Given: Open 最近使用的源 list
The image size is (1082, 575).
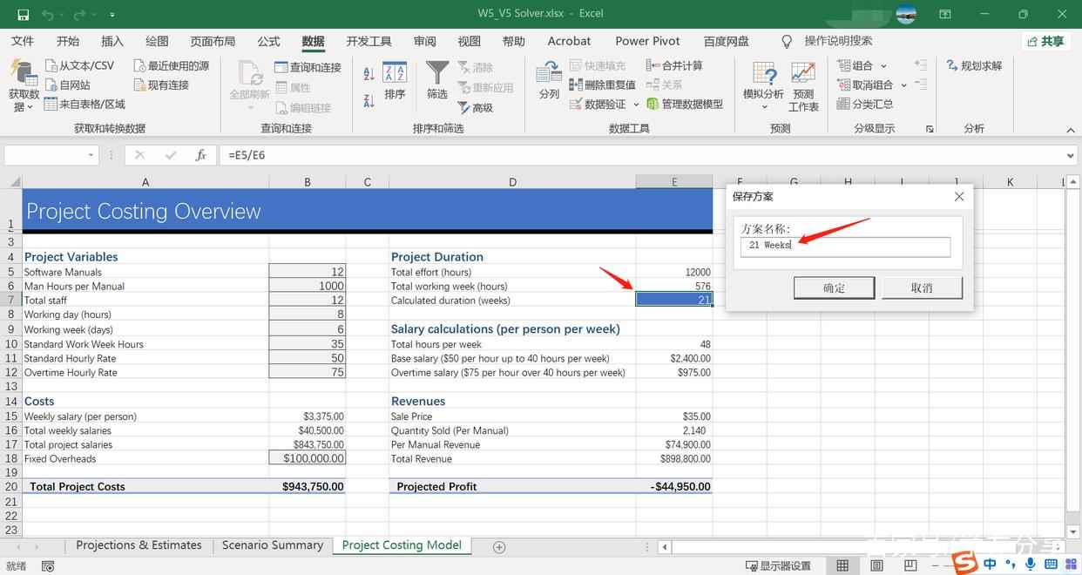Looking at the screenshot, I should 172,65.
